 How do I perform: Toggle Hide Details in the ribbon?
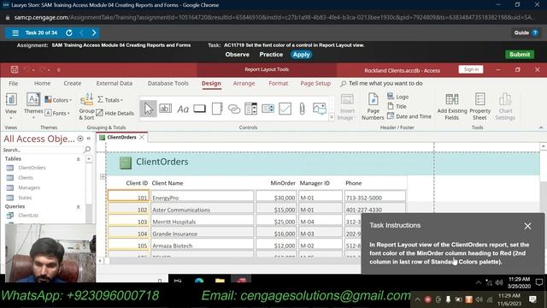point(115,113)
